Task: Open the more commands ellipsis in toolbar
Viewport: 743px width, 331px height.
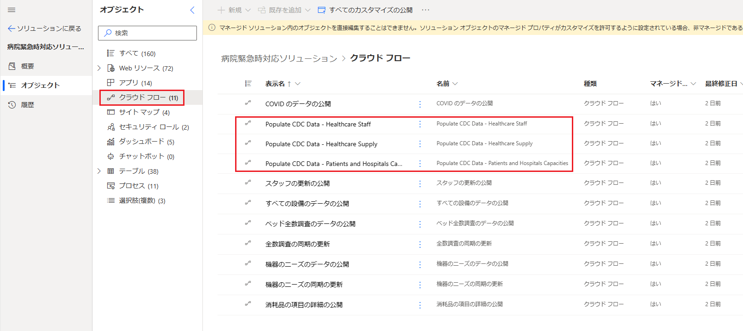Action: (x=426, y=10)
